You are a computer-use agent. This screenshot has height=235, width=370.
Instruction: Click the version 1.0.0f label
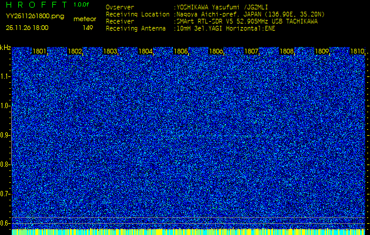point(81,5)
